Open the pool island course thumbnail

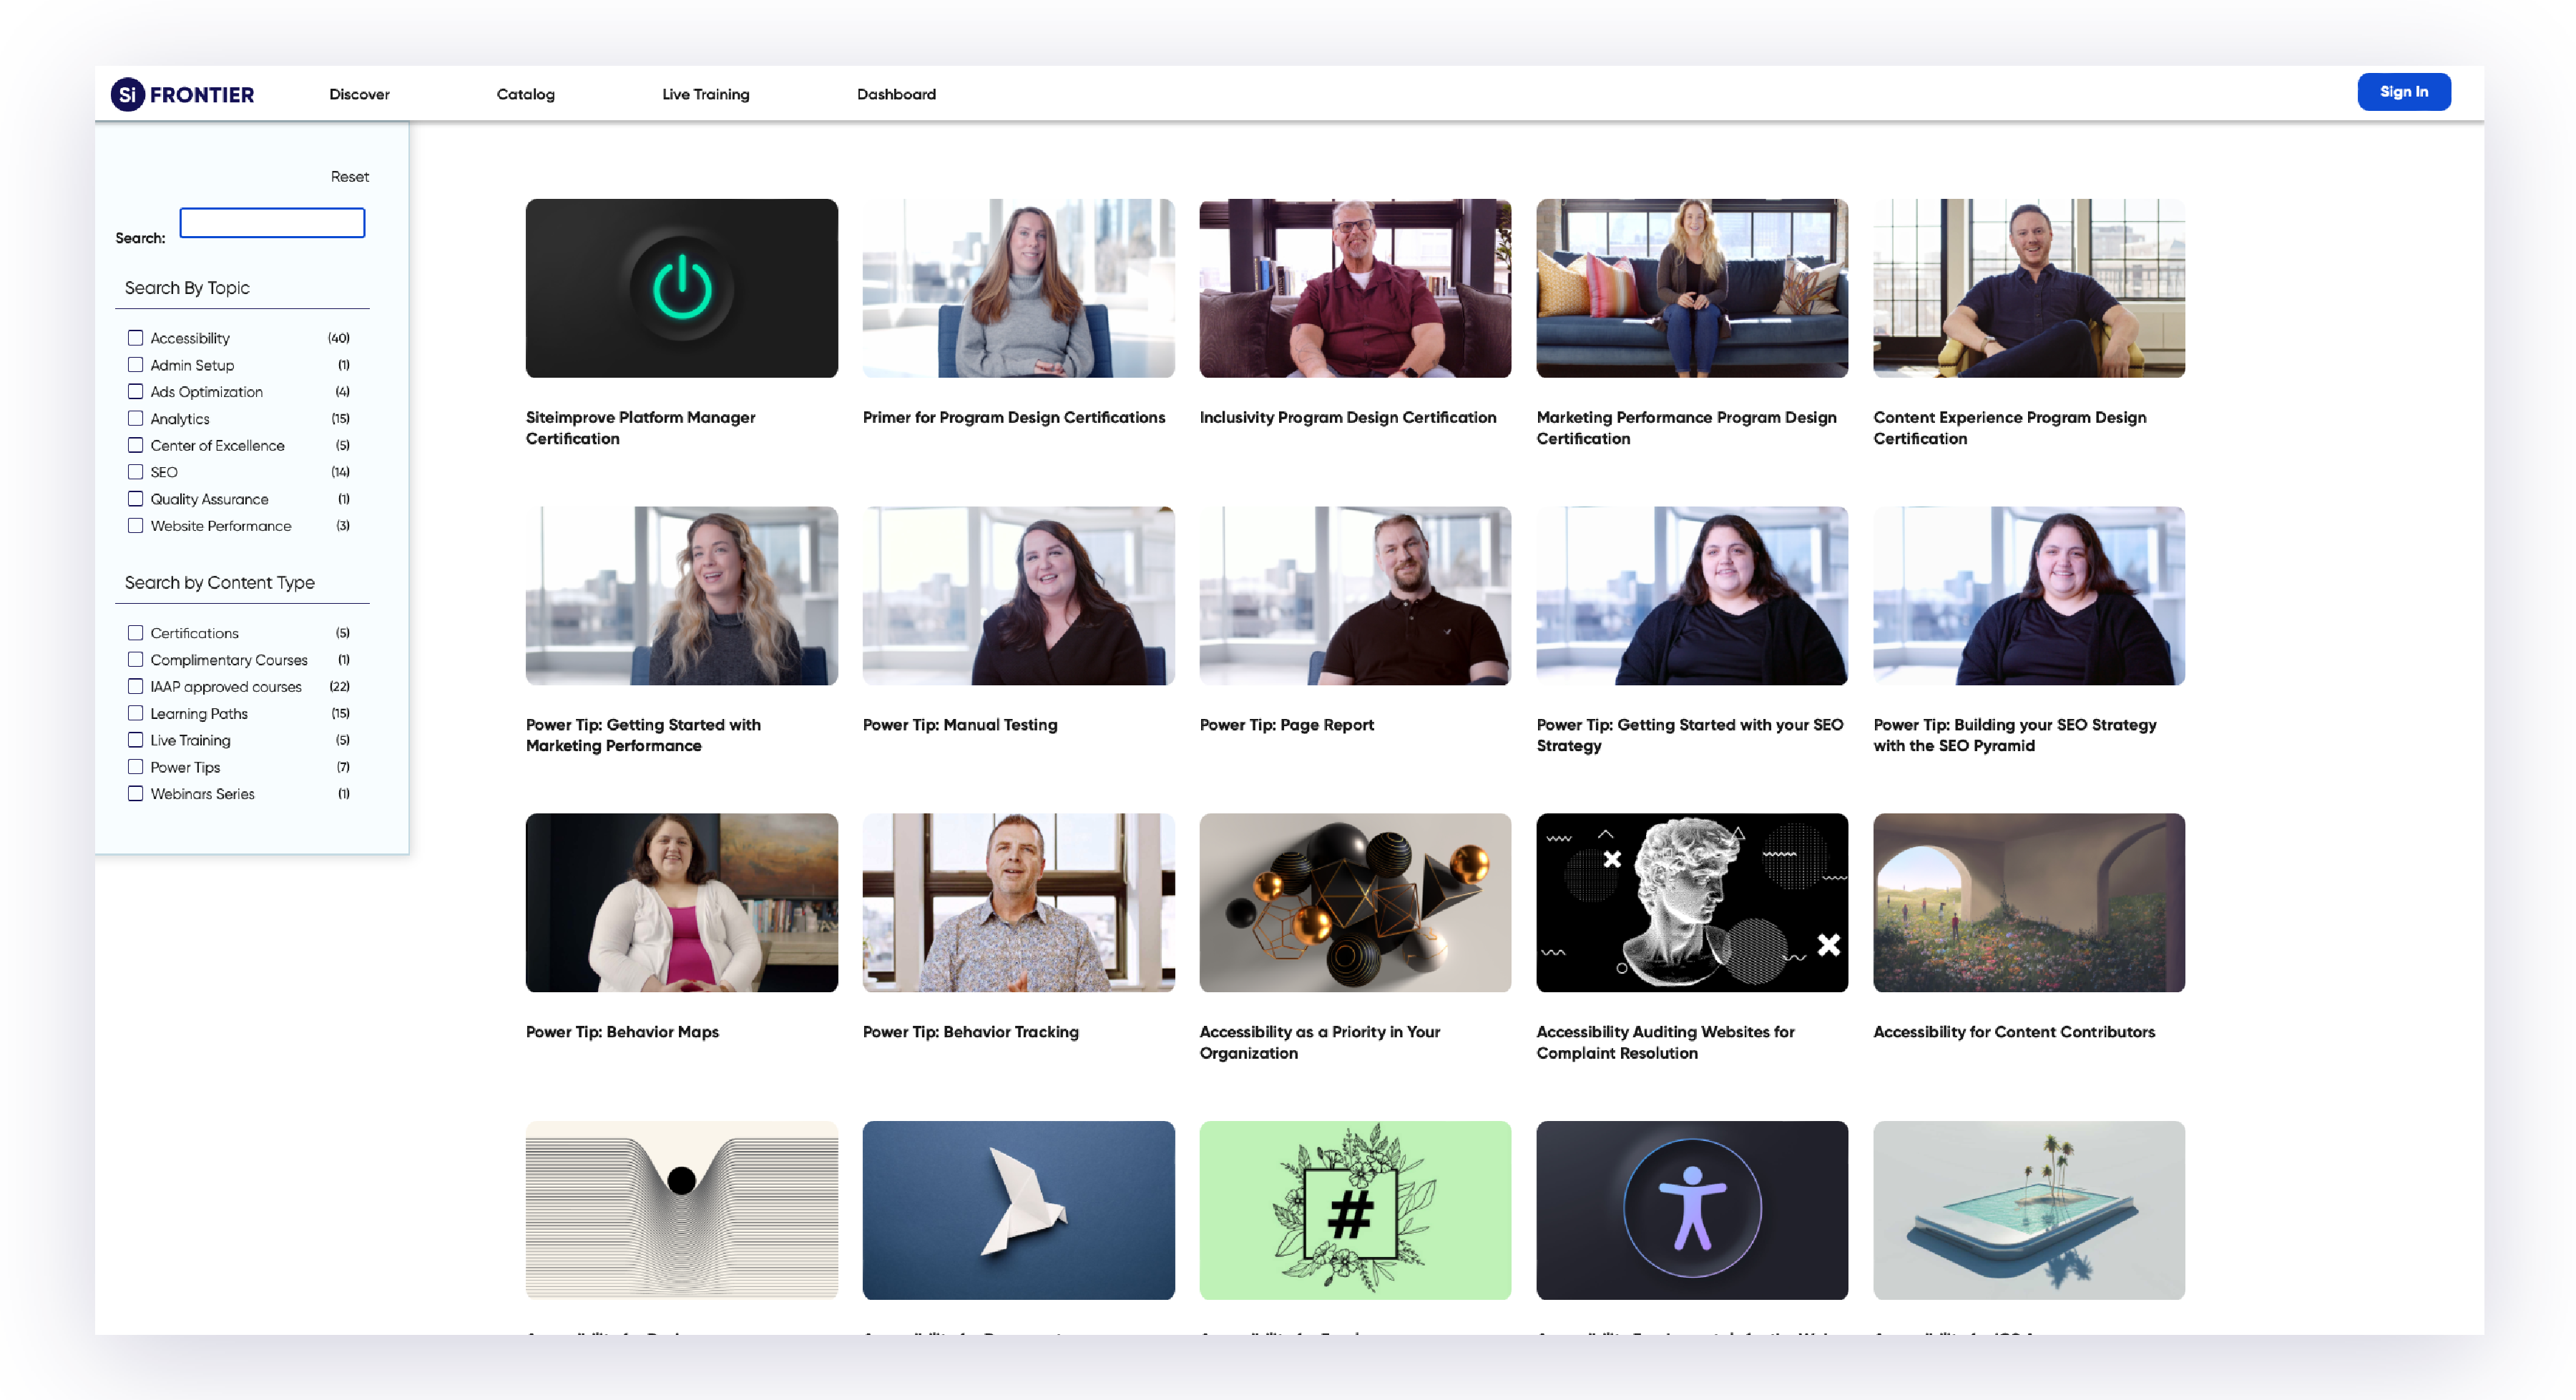click(2028, 1209)
